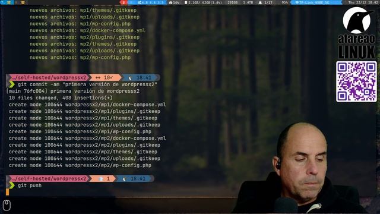Click the '[main 76fc004] primera versión' output line
The image size is (380, 214).
(72, 91)
